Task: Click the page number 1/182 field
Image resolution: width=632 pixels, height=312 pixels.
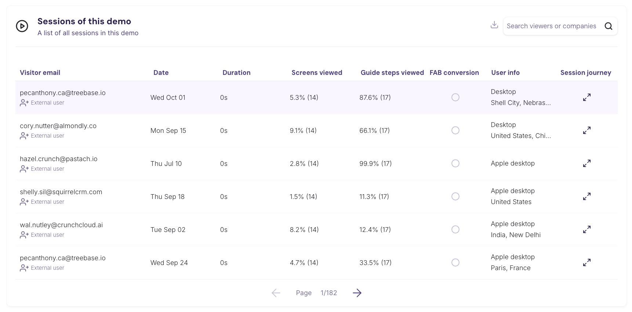Action: click(x=328, y=293)
